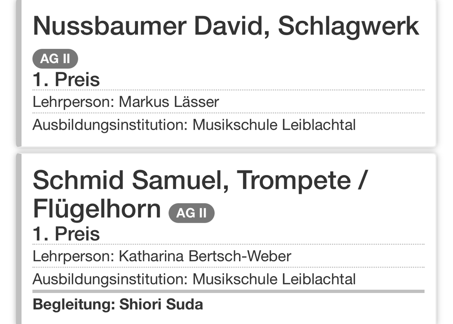This screenshot has height=324, width=453.
Task: Select the word Trompete in the heading
Action: [293, 181]
